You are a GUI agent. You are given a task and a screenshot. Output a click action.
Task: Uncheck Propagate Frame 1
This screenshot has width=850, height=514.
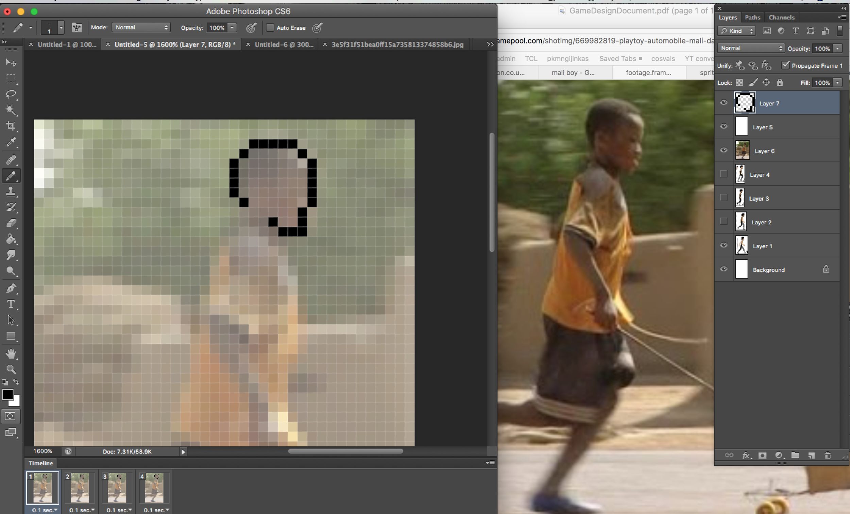785,65
